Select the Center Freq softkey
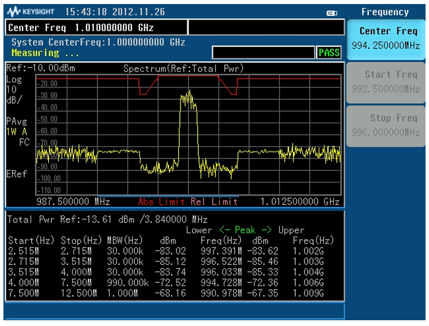The image size is (429, 326). coord(386,39)
